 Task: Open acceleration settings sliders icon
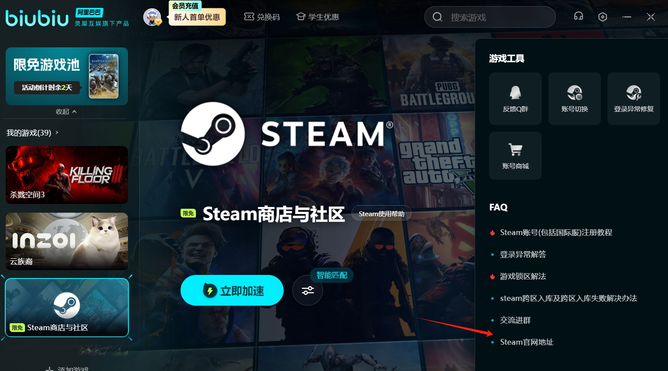308,290
